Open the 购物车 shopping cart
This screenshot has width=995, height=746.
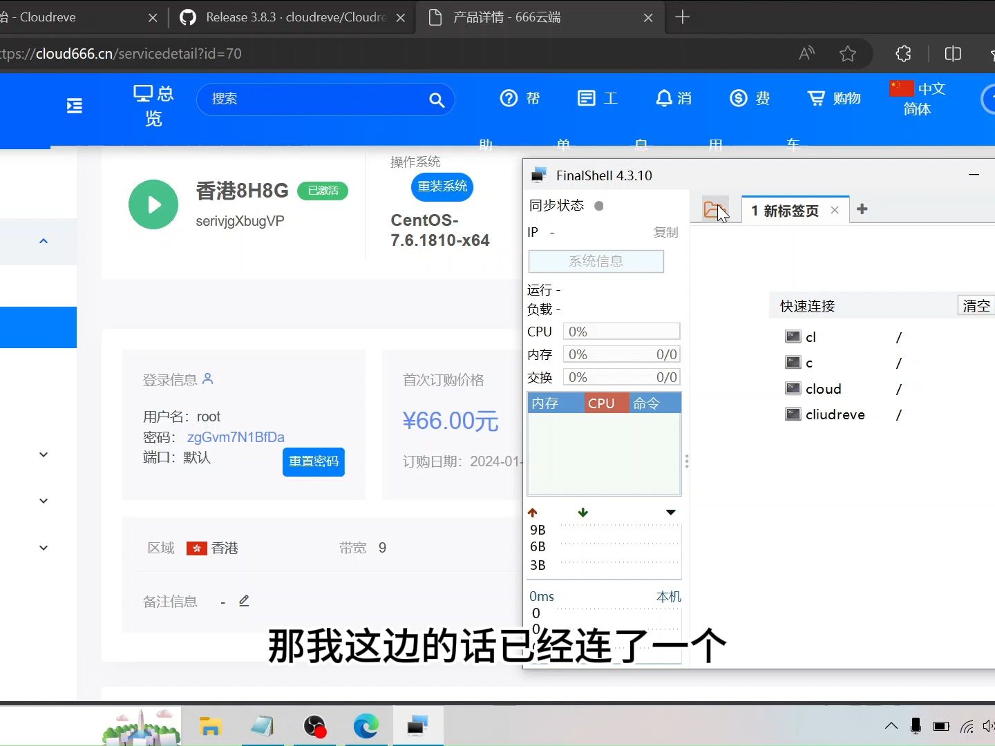click(x=834, y=99)
